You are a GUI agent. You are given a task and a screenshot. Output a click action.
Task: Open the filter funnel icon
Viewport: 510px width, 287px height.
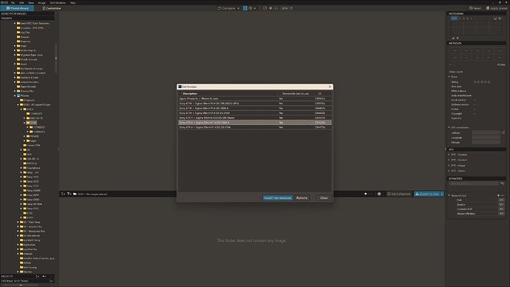click(69, 194)
